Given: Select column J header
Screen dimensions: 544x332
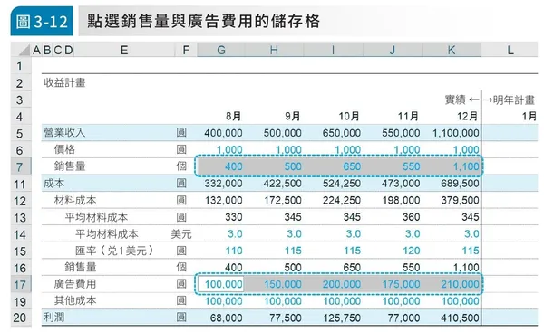Looking at the screenshot, I should point(392,50).
